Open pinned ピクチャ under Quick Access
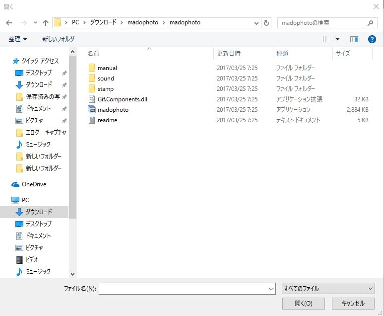 pos(34,120)
